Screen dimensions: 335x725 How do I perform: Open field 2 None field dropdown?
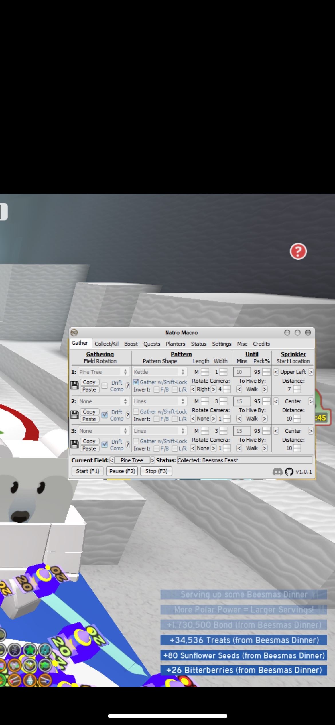pos(104,401)
